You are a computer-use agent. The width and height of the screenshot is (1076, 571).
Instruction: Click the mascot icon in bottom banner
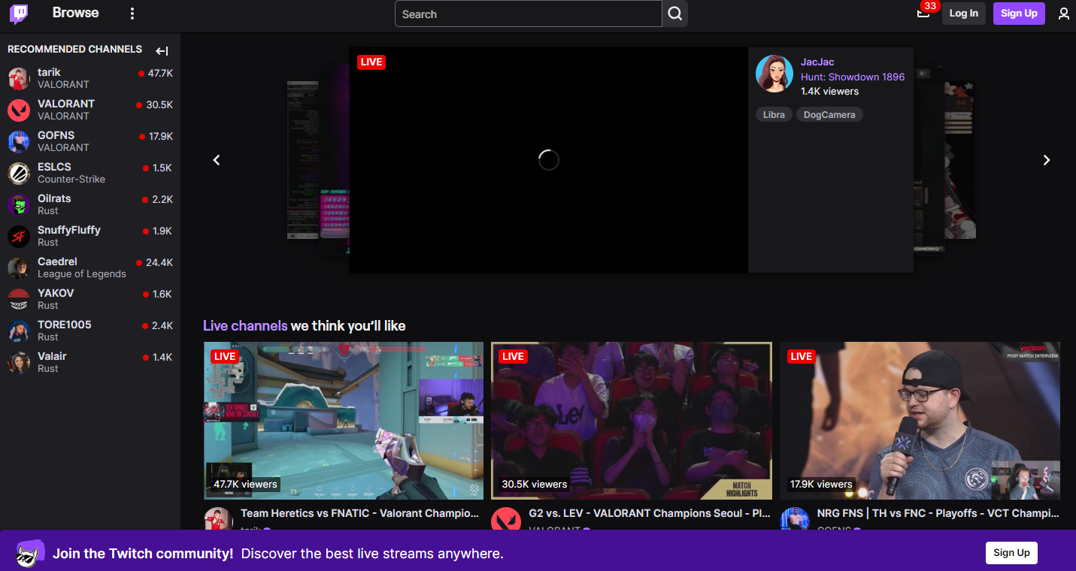point(30,553)
